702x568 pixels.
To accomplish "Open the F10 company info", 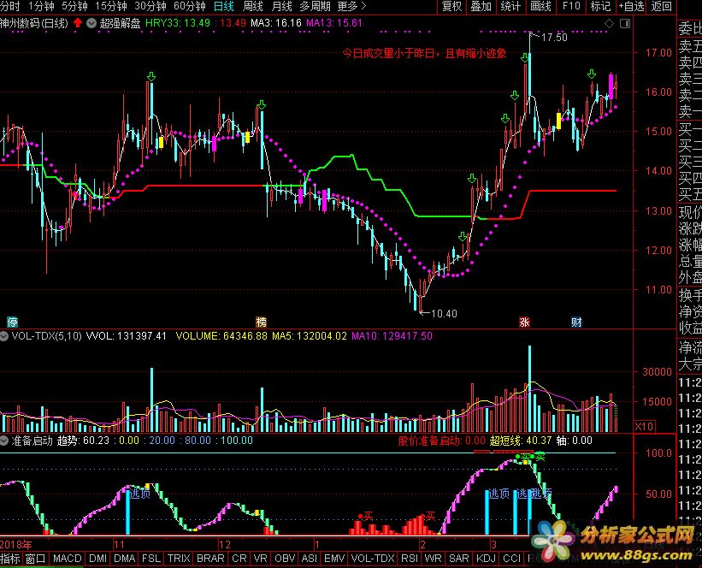I will click(571, 6).
